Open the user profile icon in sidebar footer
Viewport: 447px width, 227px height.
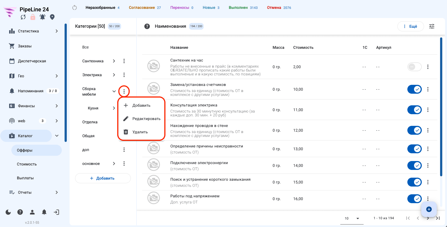pyautogui.click(x=32, y=212)
